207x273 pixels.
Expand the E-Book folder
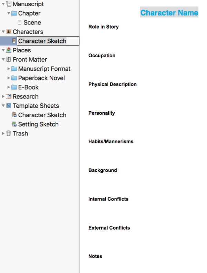pyautogui.click(x=9, y=88)
